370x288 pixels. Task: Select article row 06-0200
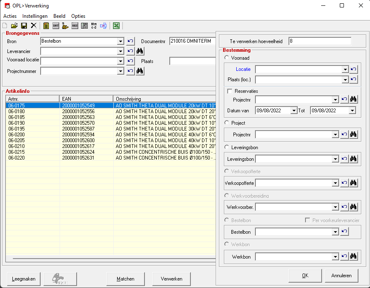pyautogui.click(x=111, y=134)
